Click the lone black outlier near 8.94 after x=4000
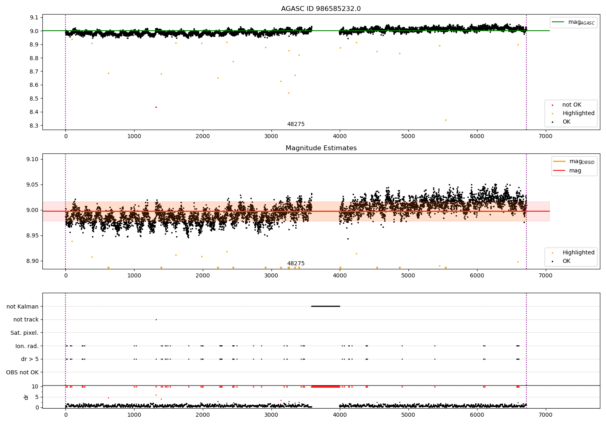606x424 pixels. (x=348, y=239)
